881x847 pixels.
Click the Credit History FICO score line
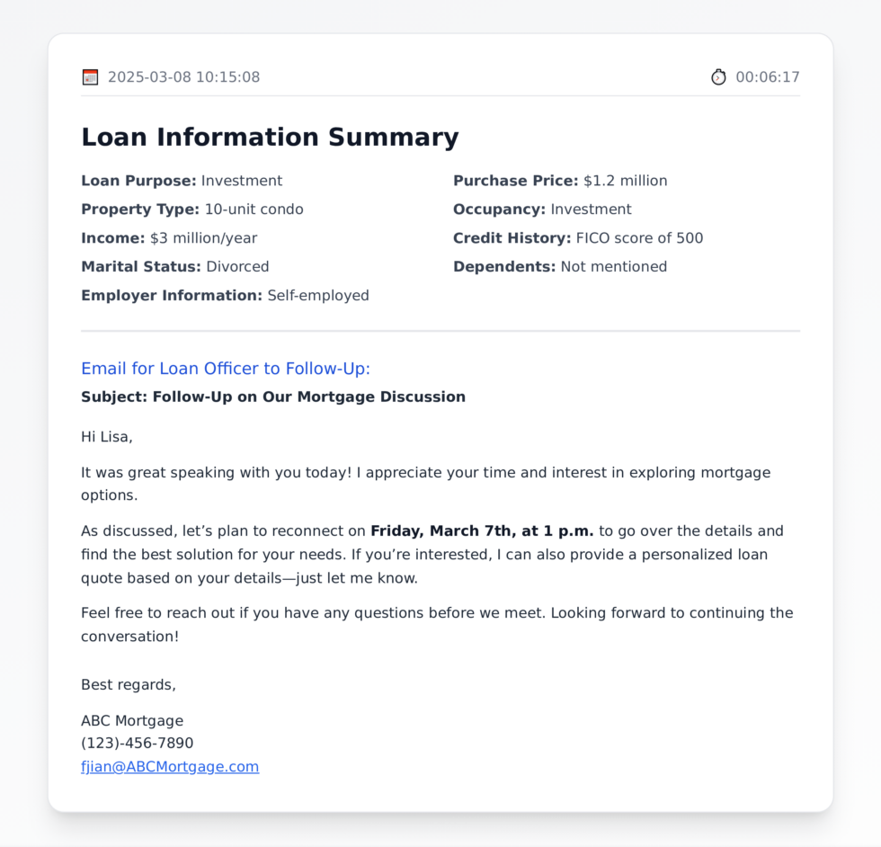click(x=578, y=238)
